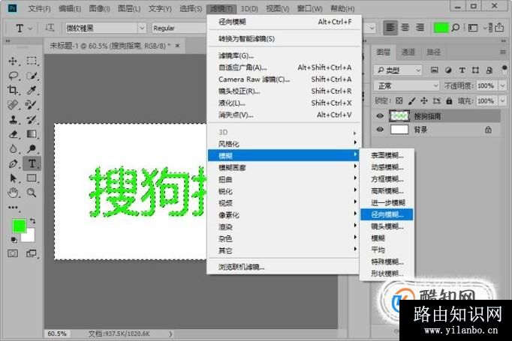The image size is (512, 341).
Task: Toggle lock all padlock
Action: pos(449,100)
